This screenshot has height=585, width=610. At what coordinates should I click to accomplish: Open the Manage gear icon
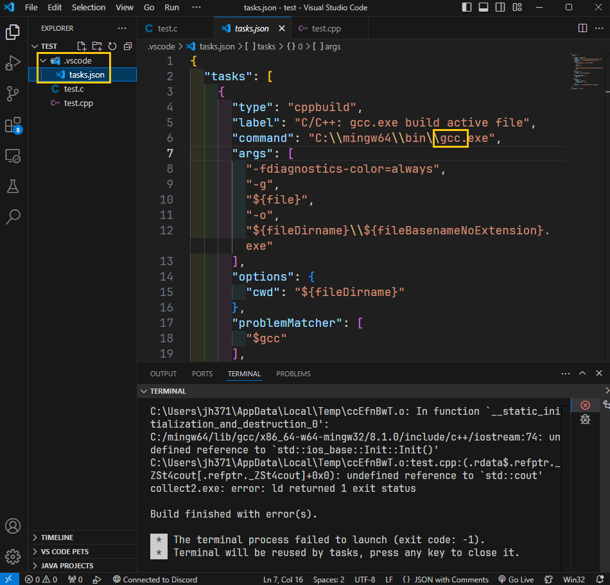click(x=13, y=555)
